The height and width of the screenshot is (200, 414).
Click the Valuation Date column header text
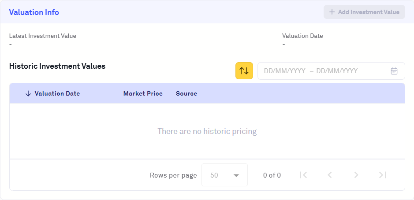57,93
